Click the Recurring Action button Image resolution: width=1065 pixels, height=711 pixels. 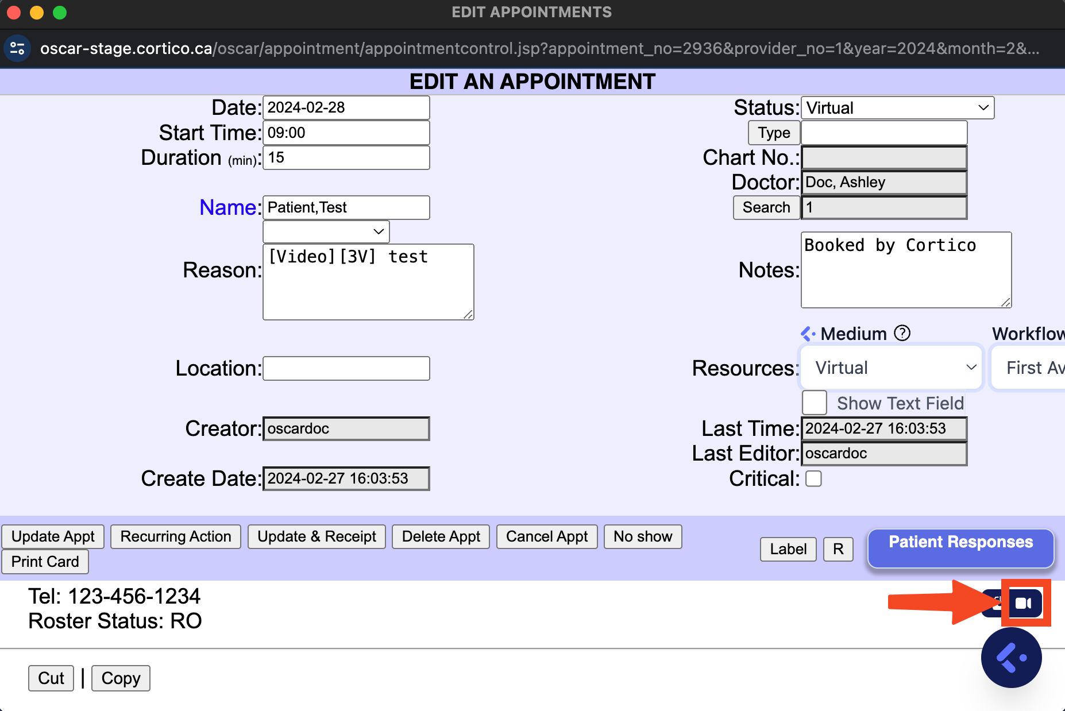click(176, 536)
